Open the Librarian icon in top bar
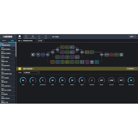The height and width of the screenshot is (138, 138). click(x=26, y=37)
